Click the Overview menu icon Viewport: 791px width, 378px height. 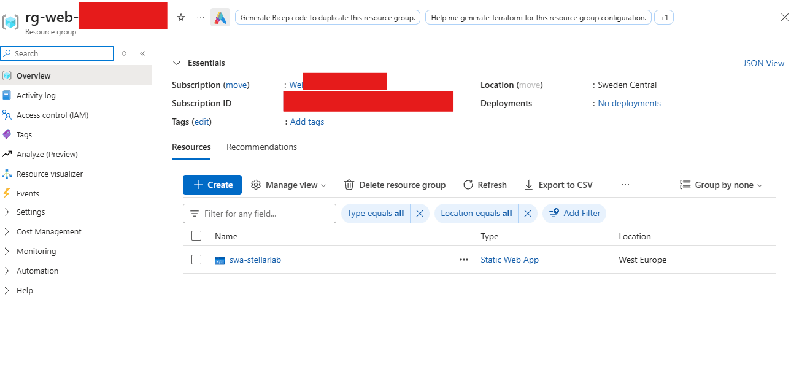click(x=7, y=75)
